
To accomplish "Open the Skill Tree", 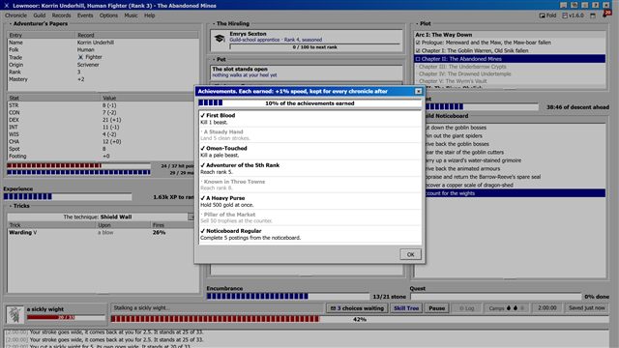I will (406, 308).
